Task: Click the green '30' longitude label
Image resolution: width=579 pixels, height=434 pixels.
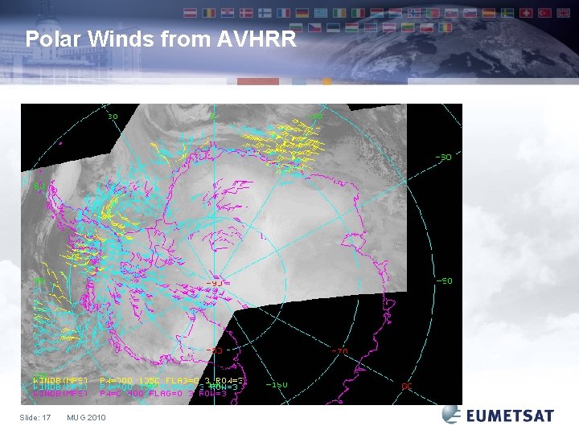Action: coord(113,117)
